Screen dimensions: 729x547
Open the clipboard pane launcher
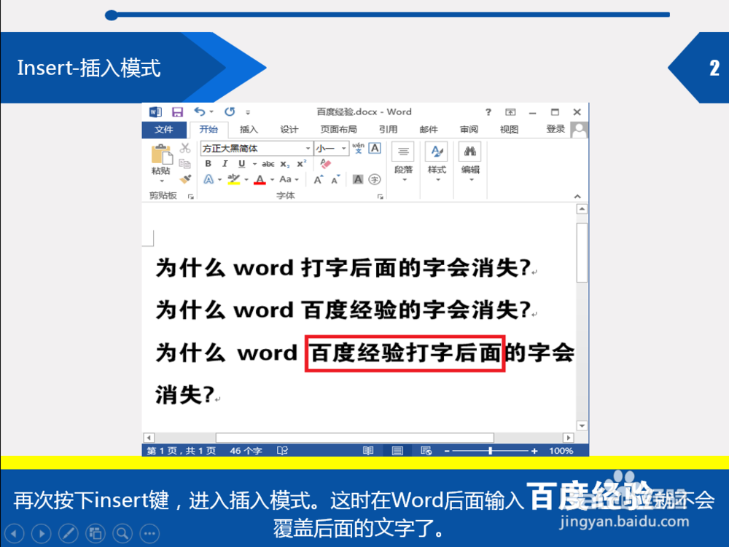pyautogui.click(x=190, y=197)
